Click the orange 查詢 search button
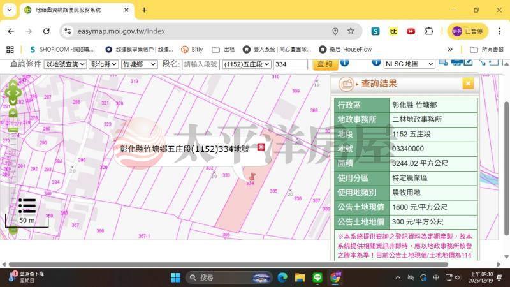The width and height of the screenshot is (510, 287). pos(324,64)
